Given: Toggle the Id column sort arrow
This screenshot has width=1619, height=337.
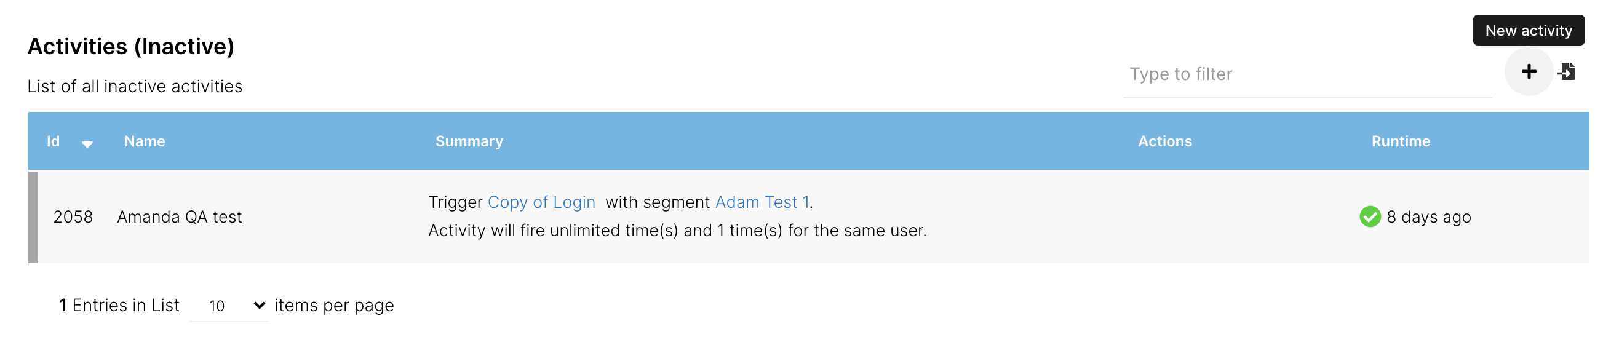Looking at the screenshot, I should [87, 144].
